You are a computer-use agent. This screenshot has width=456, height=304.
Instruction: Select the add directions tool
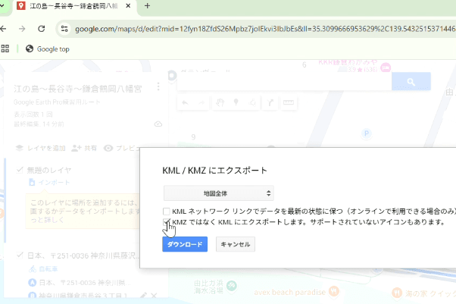point(270,102)
